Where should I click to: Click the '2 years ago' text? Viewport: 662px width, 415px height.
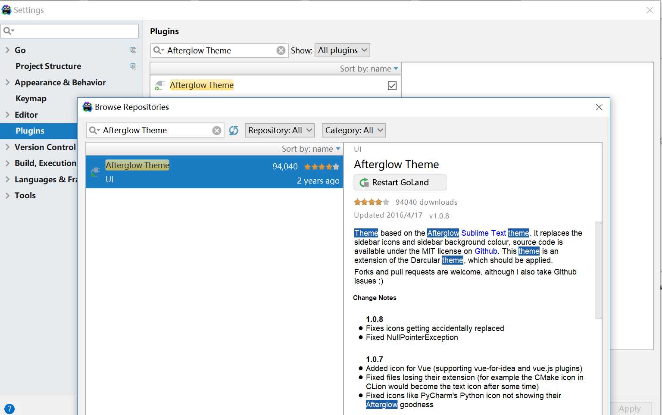[318, 181]
